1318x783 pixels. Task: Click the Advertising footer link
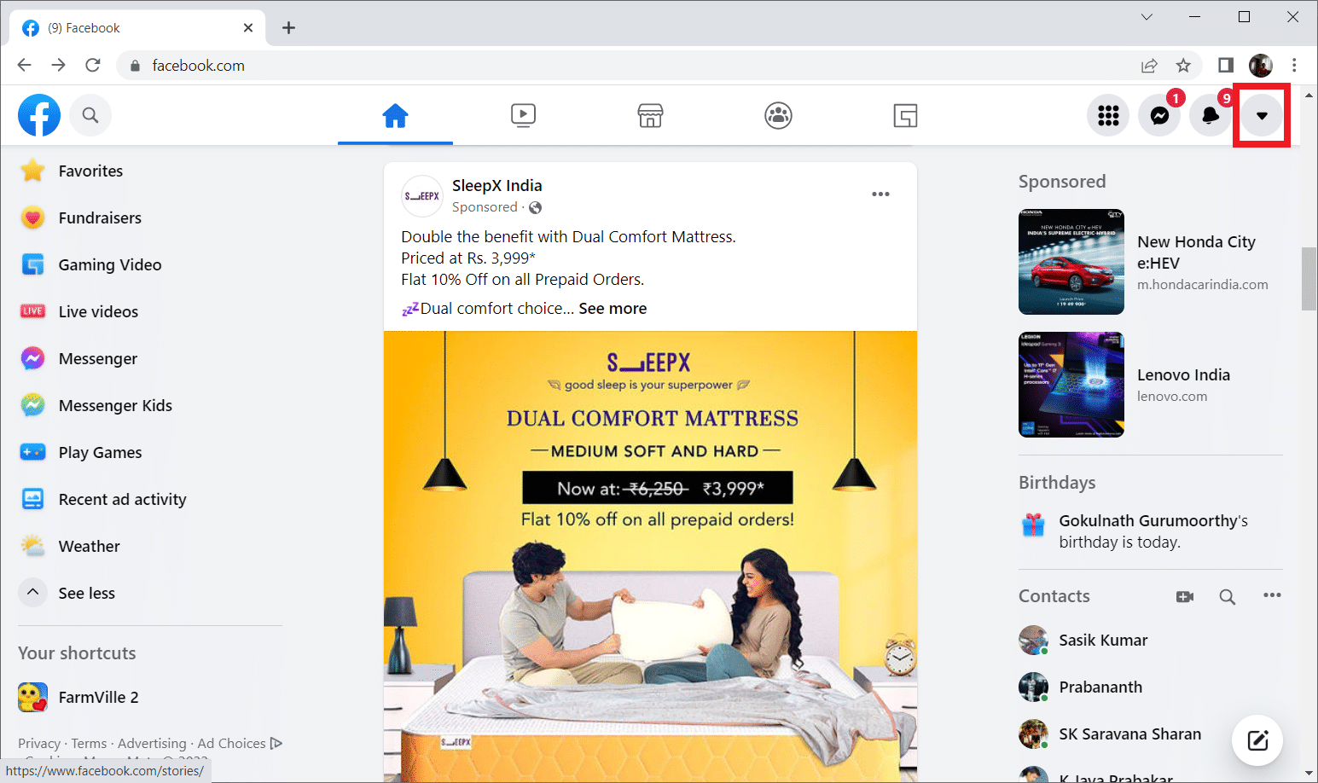coord(152,744)
